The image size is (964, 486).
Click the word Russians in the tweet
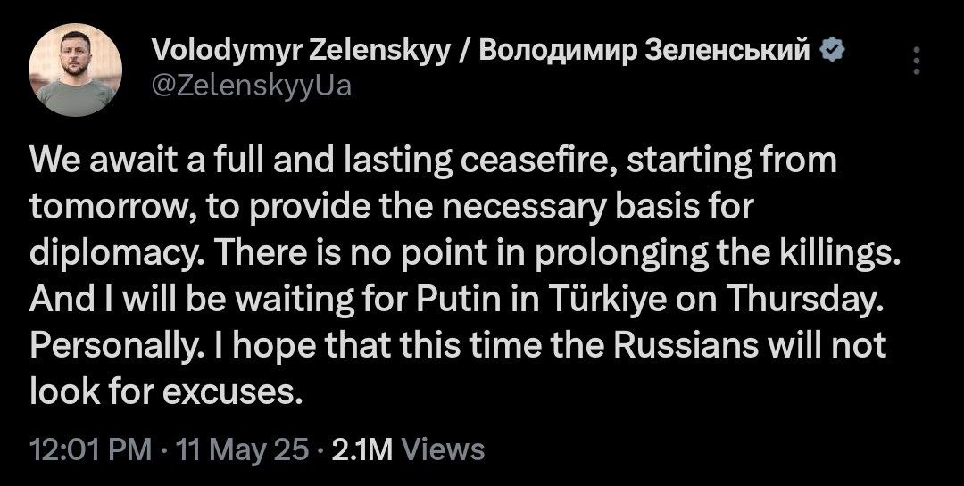pyautogui.click(x=687, y=346)
